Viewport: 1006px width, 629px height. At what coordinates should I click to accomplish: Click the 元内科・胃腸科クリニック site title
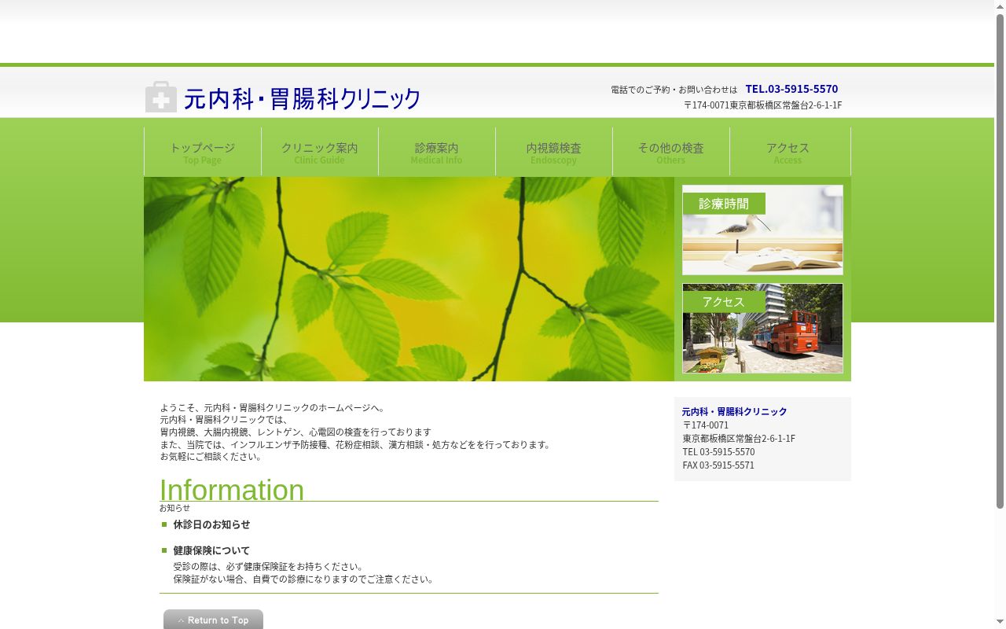pyautogui.click(x=303, y=99)
